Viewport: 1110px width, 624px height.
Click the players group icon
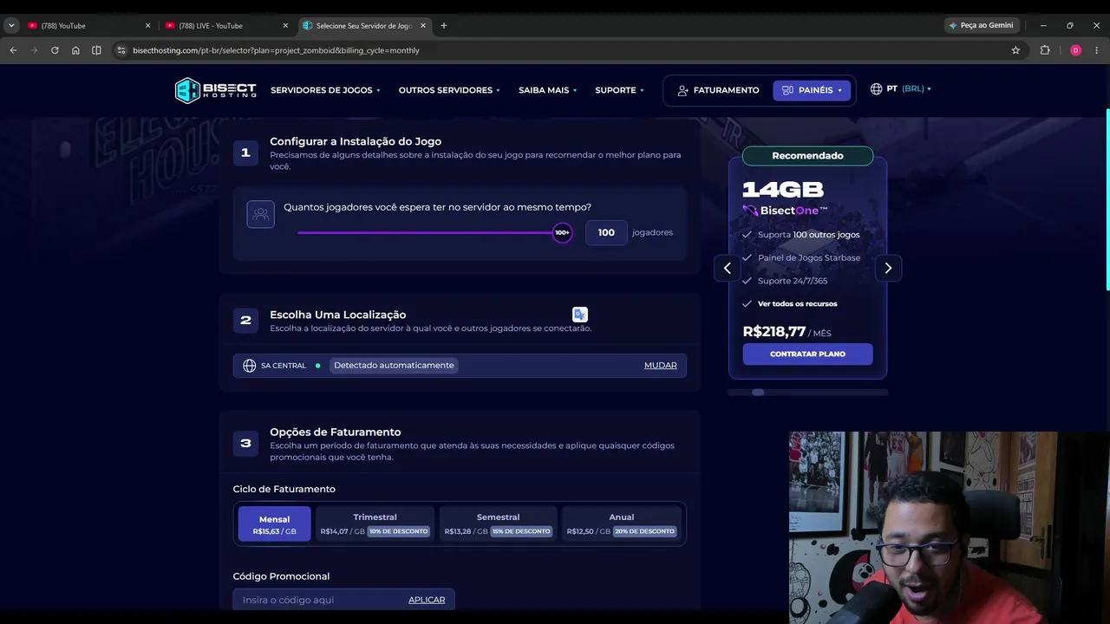coord(260,214)
